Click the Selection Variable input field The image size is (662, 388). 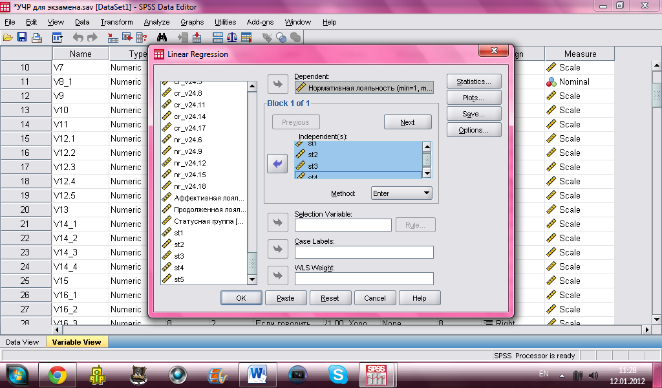click(x=343, y=225)
